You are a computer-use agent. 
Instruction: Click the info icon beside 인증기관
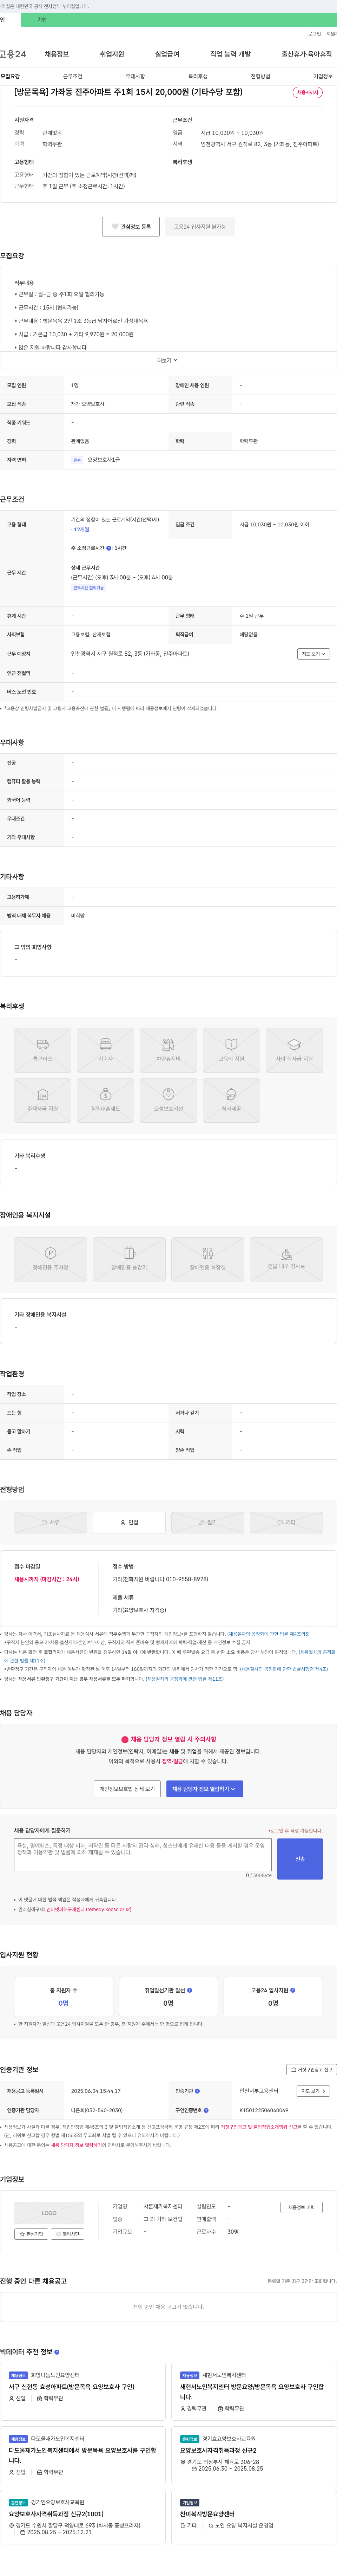pyautogui.click(x=197, y=2091)
